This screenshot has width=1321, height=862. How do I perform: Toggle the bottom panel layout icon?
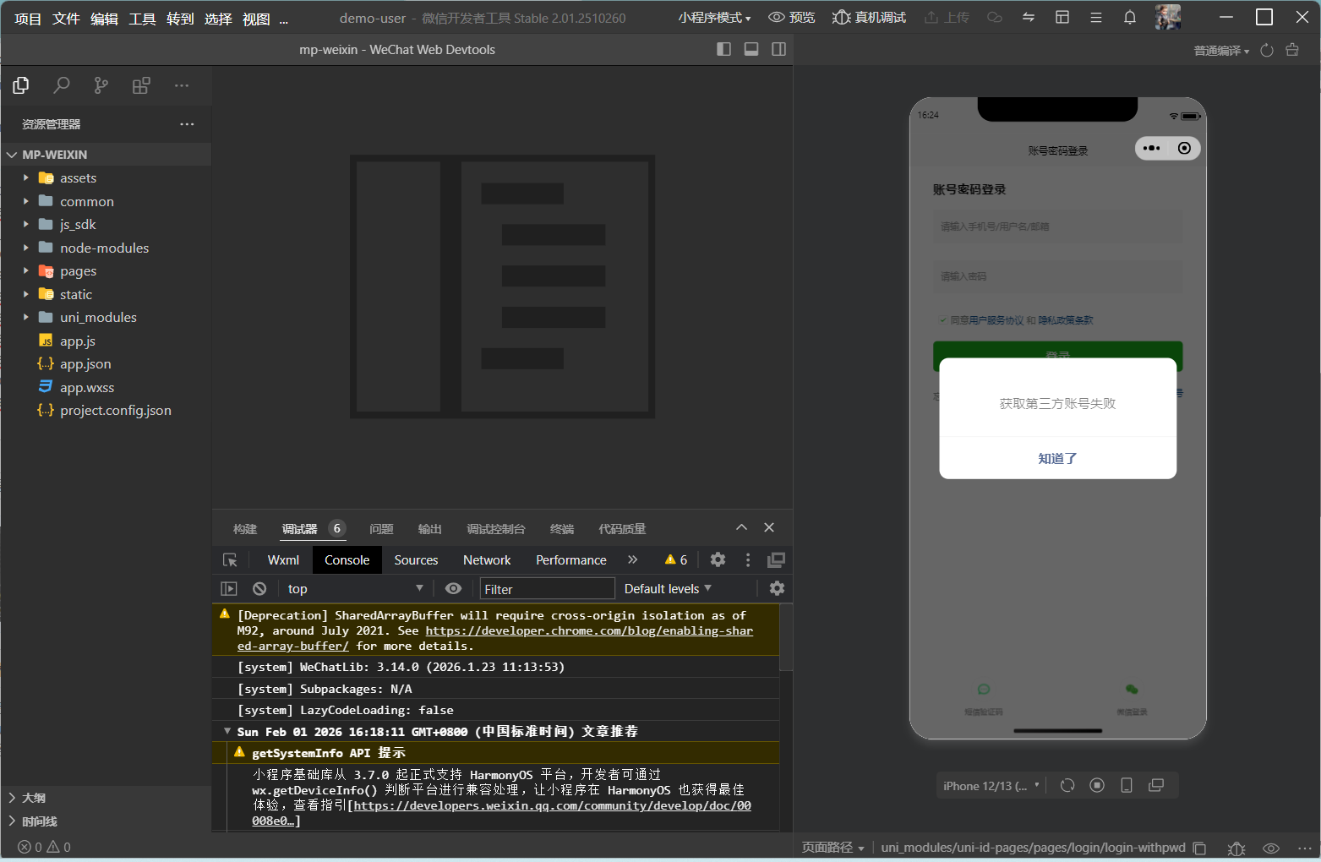(751, 50)
